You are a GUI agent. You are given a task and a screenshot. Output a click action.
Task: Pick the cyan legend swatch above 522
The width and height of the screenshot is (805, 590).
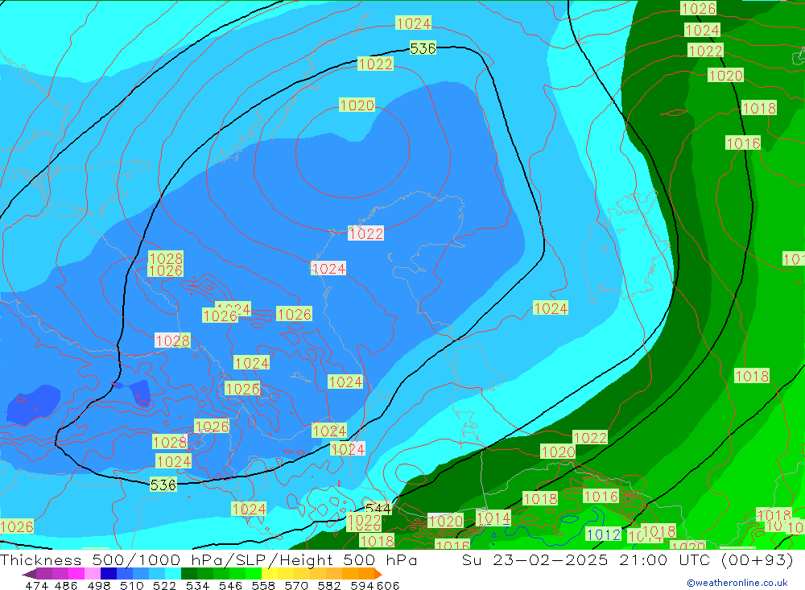(173, 574)
